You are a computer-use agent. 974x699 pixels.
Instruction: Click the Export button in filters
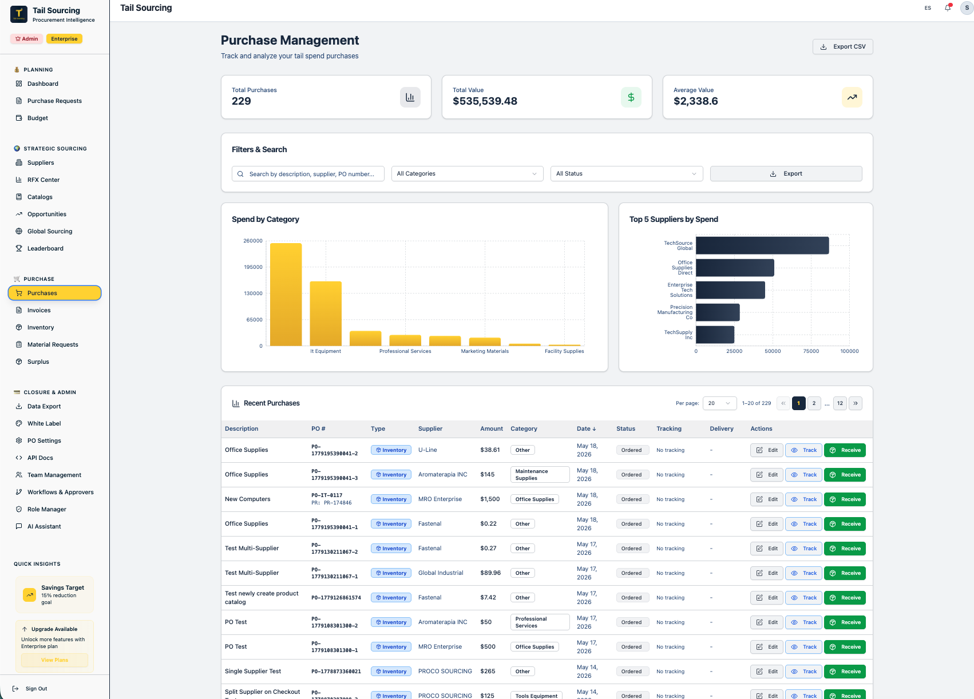click(x=786, y=174)
